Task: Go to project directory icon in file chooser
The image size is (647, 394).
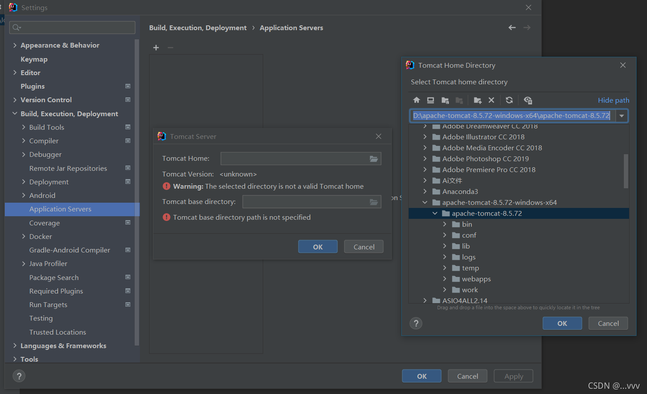Action: tap(445, 100)
